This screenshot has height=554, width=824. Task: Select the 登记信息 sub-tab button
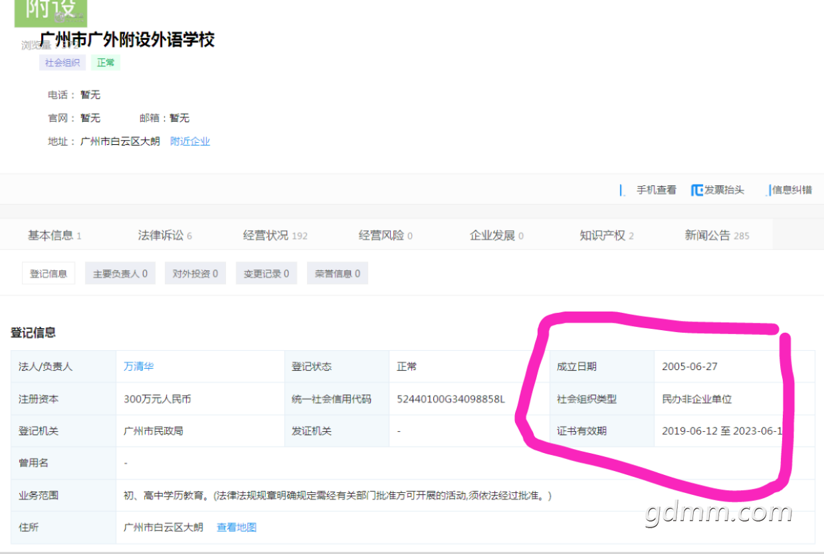49,274
